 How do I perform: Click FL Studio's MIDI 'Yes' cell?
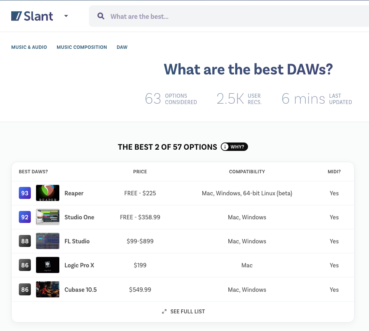(x=334, y=241)
